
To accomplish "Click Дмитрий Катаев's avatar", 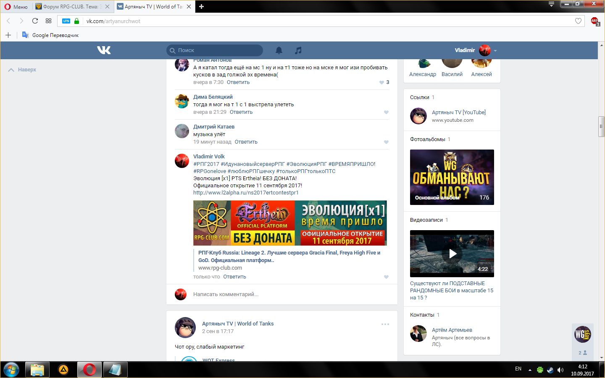I will click(182, 131).
